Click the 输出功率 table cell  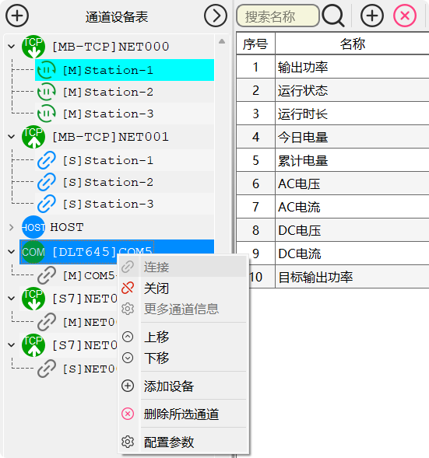(352, 67)
